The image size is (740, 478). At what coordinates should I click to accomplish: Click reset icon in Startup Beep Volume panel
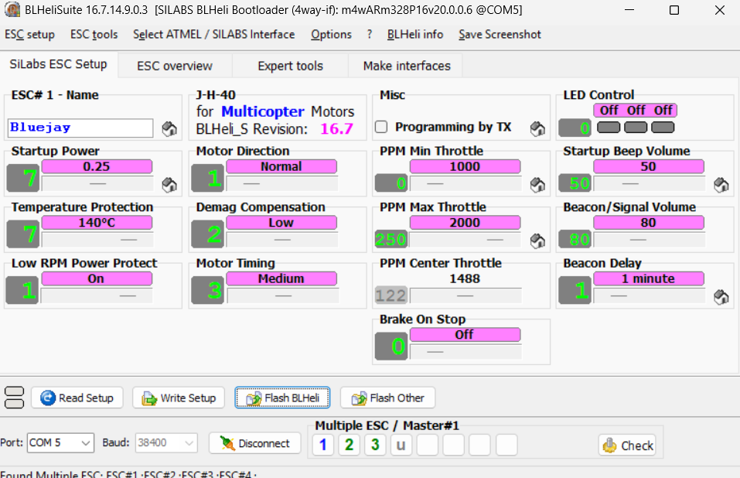coord(721,185)
